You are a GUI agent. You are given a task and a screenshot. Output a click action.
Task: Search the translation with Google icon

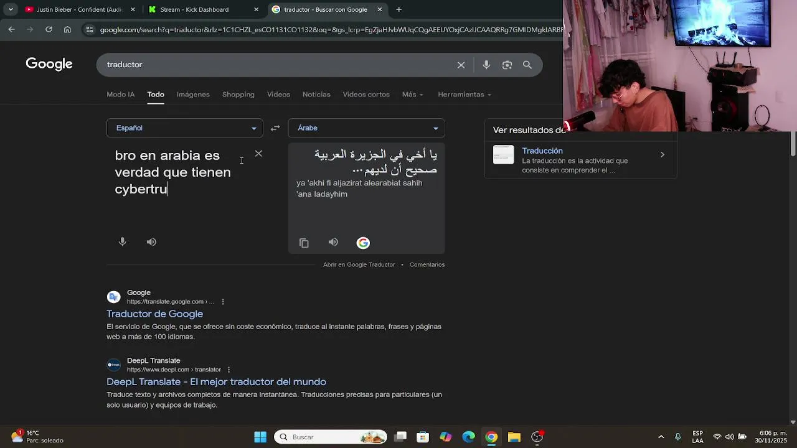tap(363, 243)
